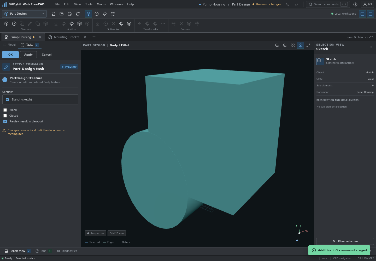The image size is (376, 261).
Task: Click the open folder icon
Action: coord(62,14)
